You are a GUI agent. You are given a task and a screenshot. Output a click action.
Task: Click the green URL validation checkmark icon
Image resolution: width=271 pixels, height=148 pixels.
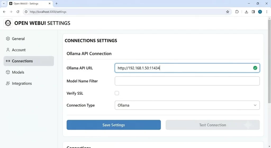pos(255,68)
